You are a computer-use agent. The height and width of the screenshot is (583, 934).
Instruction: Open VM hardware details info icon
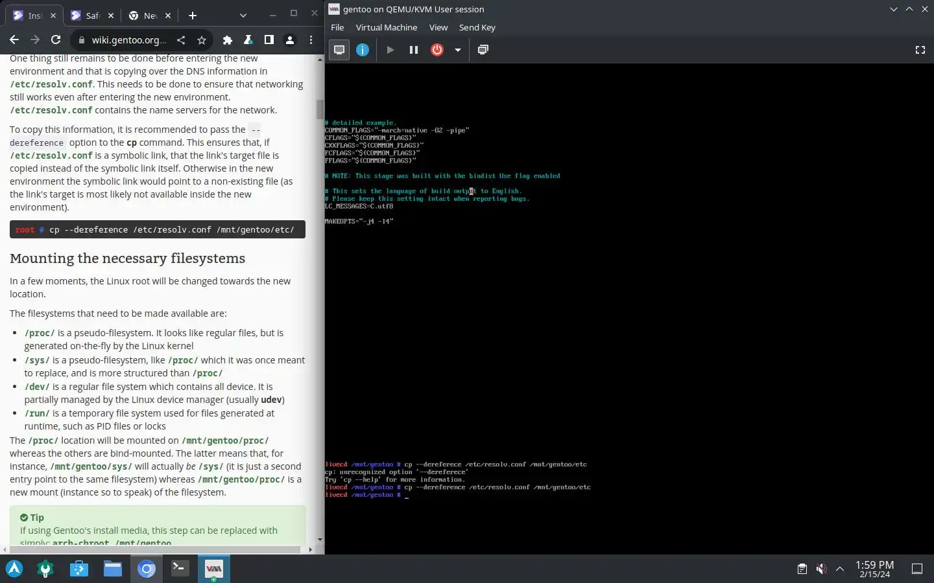(x=363, y=50)
